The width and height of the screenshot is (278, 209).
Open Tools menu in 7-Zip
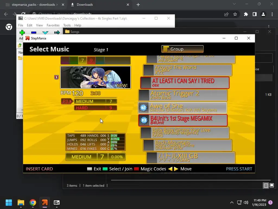67,25
